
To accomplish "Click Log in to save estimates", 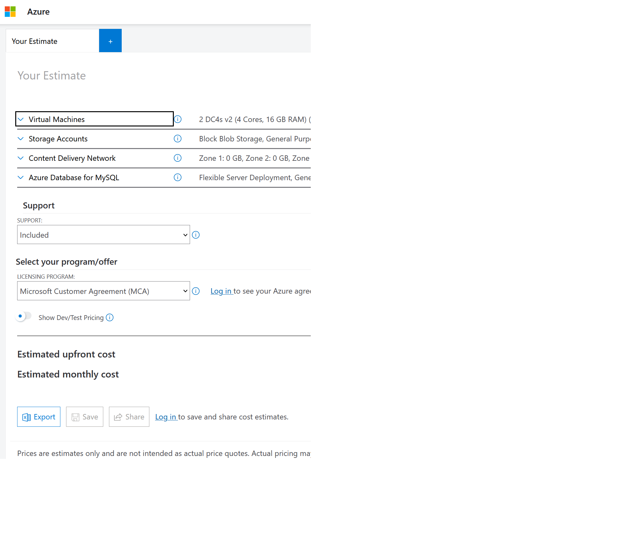I will click(x=166, y=417).
